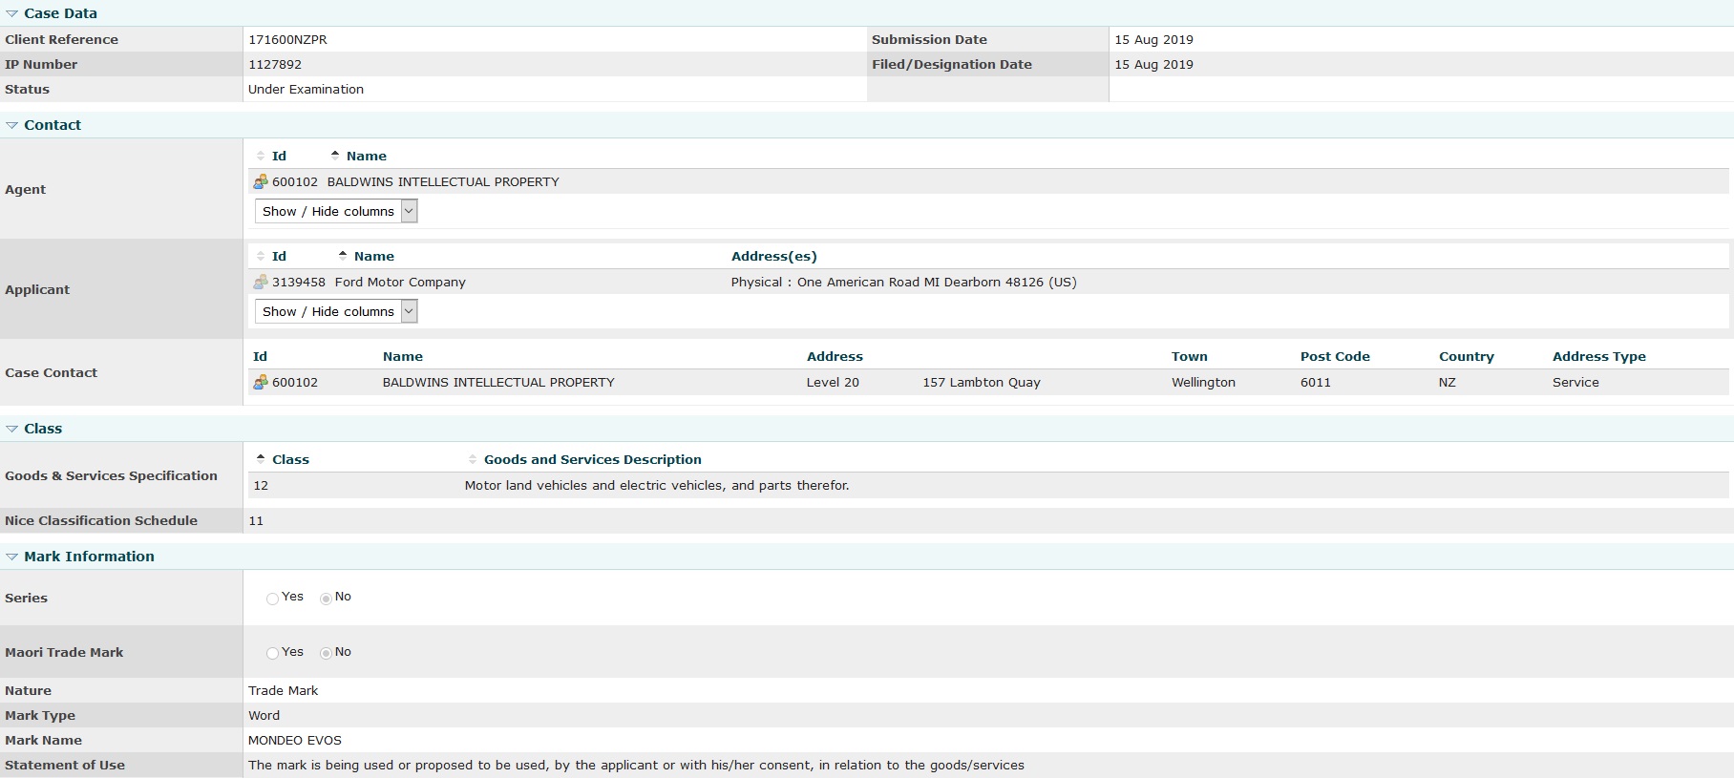This screenshot has height=778, width=1734.
Task: Select Yes radio for Maori Trade Mark
Action: [x=272, y=654]
